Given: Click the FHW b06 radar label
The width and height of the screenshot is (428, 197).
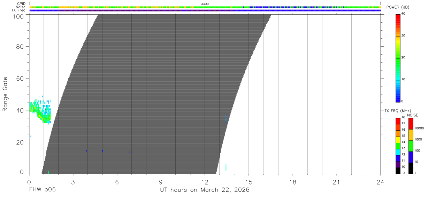Looking at the screenshot, I should click(42, 190).
